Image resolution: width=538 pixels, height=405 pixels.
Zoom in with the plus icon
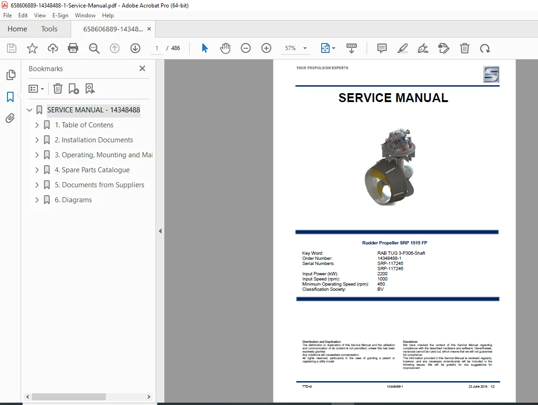pos(266,48)
